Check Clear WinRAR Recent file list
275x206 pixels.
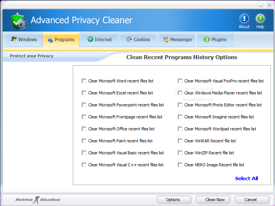point(180,141)
